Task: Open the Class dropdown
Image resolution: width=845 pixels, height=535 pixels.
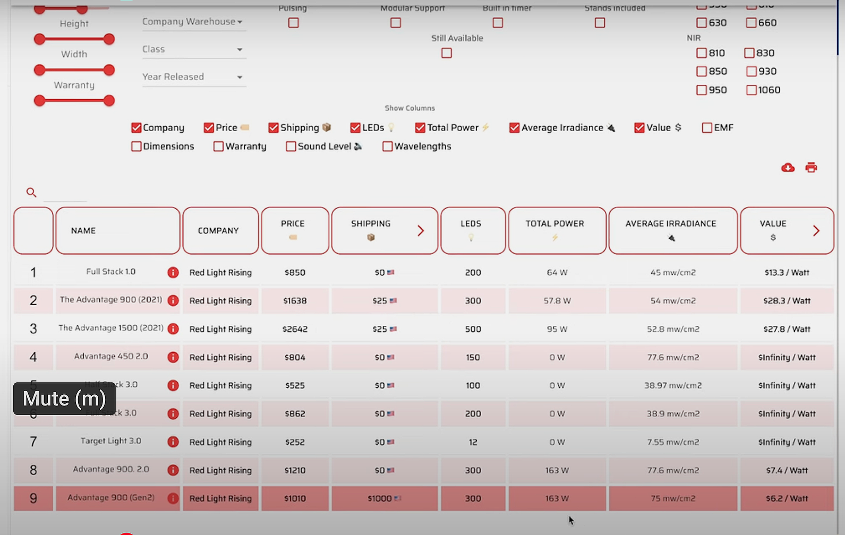Action: pos(194,49)
